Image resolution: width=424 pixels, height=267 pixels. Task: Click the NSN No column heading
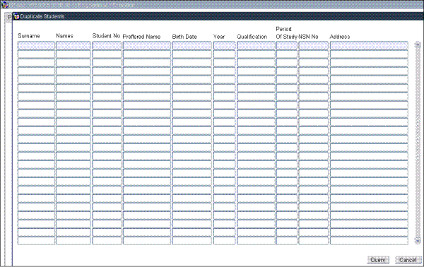click(x=308, y=37)
